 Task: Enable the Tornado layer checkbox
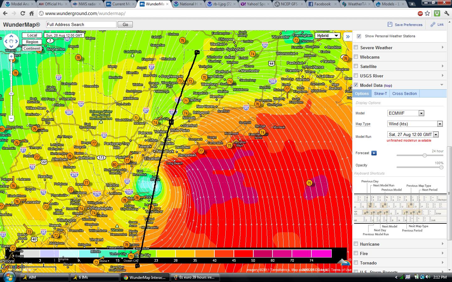tap(356, 263)
